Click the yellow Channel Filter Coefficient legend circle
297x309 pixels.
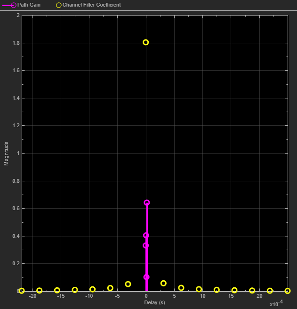click(59, 5)
